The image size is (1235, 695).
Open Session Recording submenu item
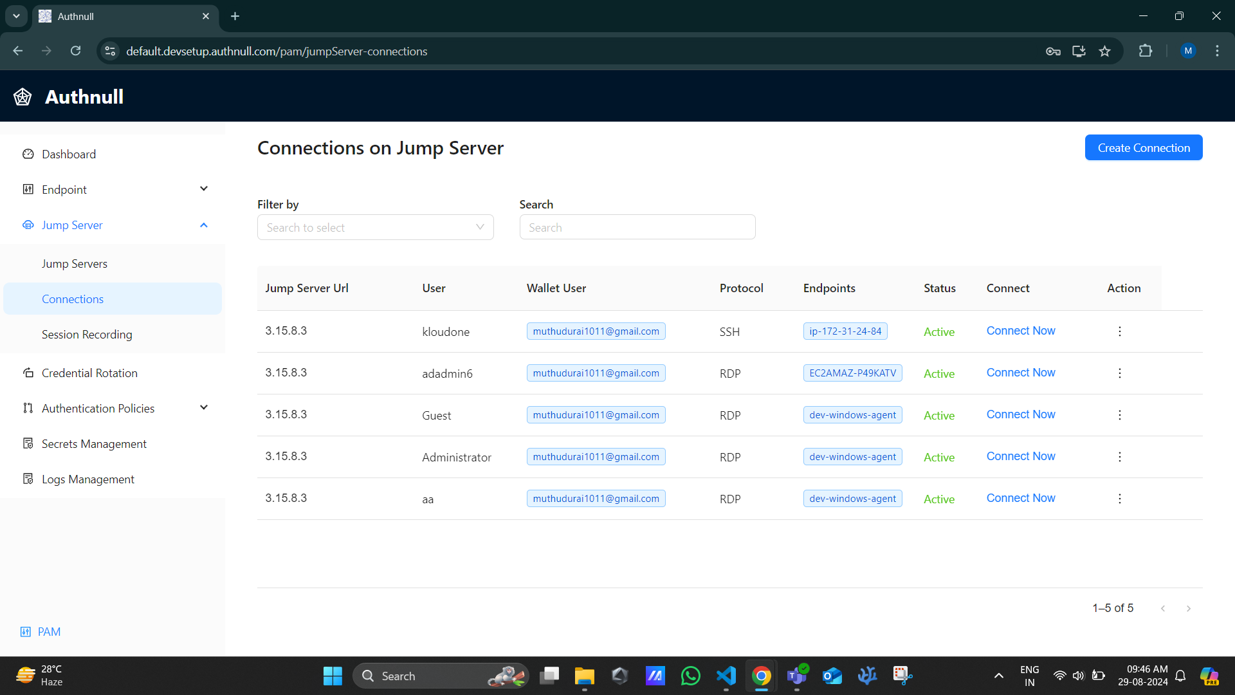(87, 335)
